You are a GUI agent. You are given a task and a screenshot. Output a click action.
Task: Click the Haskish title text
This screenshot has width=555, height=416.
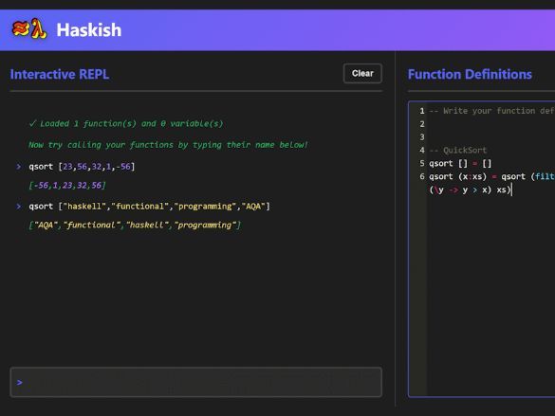click(x=89, y=29)
